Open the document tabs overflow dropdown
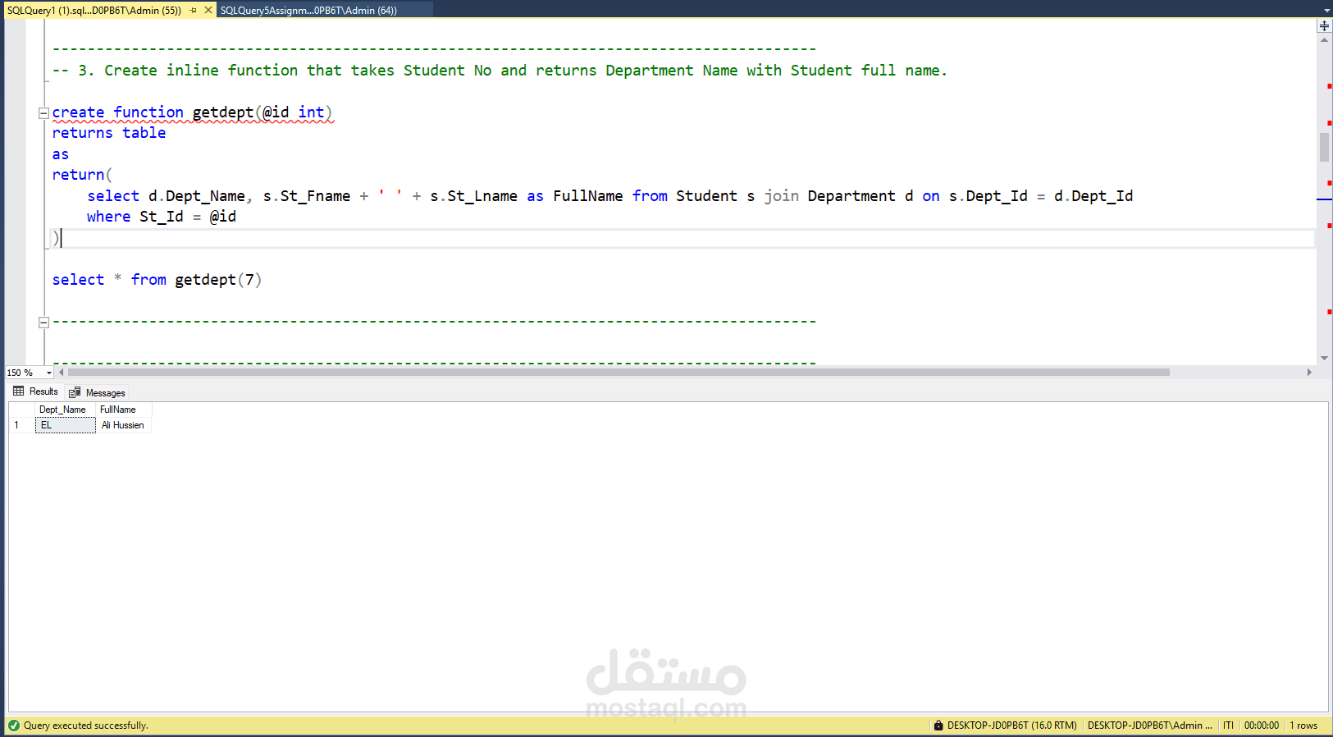The height and width of the screenshot is (737, 1333). click(1326, 11)
